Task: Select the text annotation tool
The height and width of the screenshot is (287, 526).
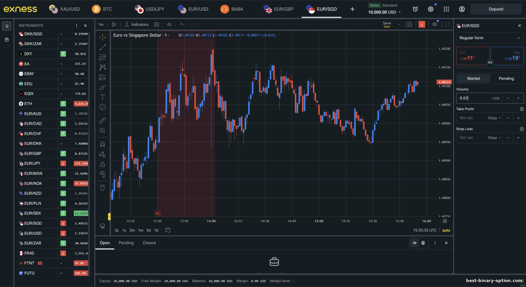Action: (102, 97)
